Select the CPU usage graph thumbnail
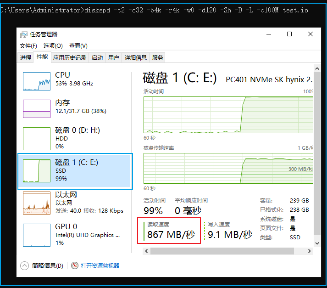 [37, 81]
